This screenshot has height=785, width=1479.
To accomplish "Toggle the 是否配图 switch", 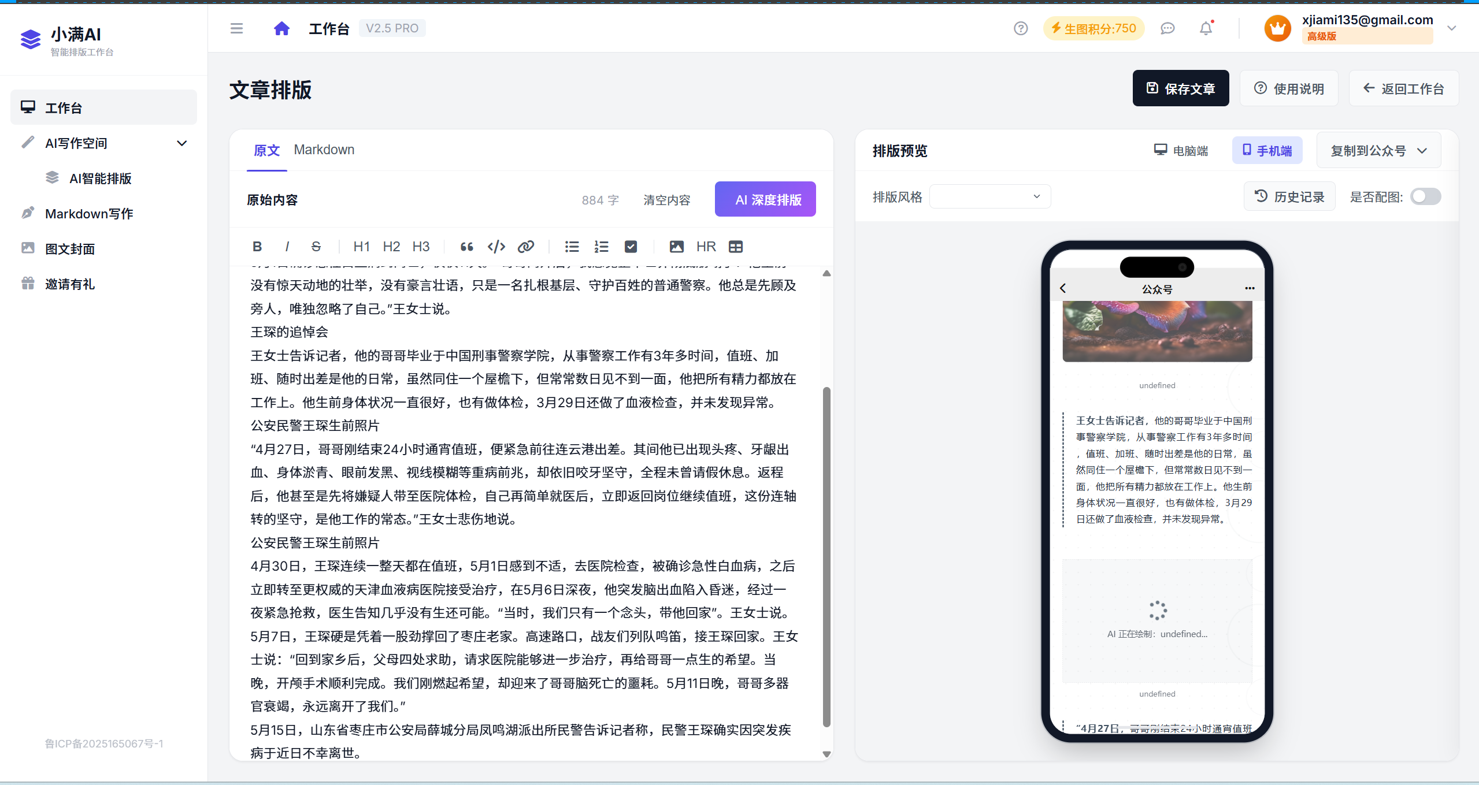I will [1425, 197].
